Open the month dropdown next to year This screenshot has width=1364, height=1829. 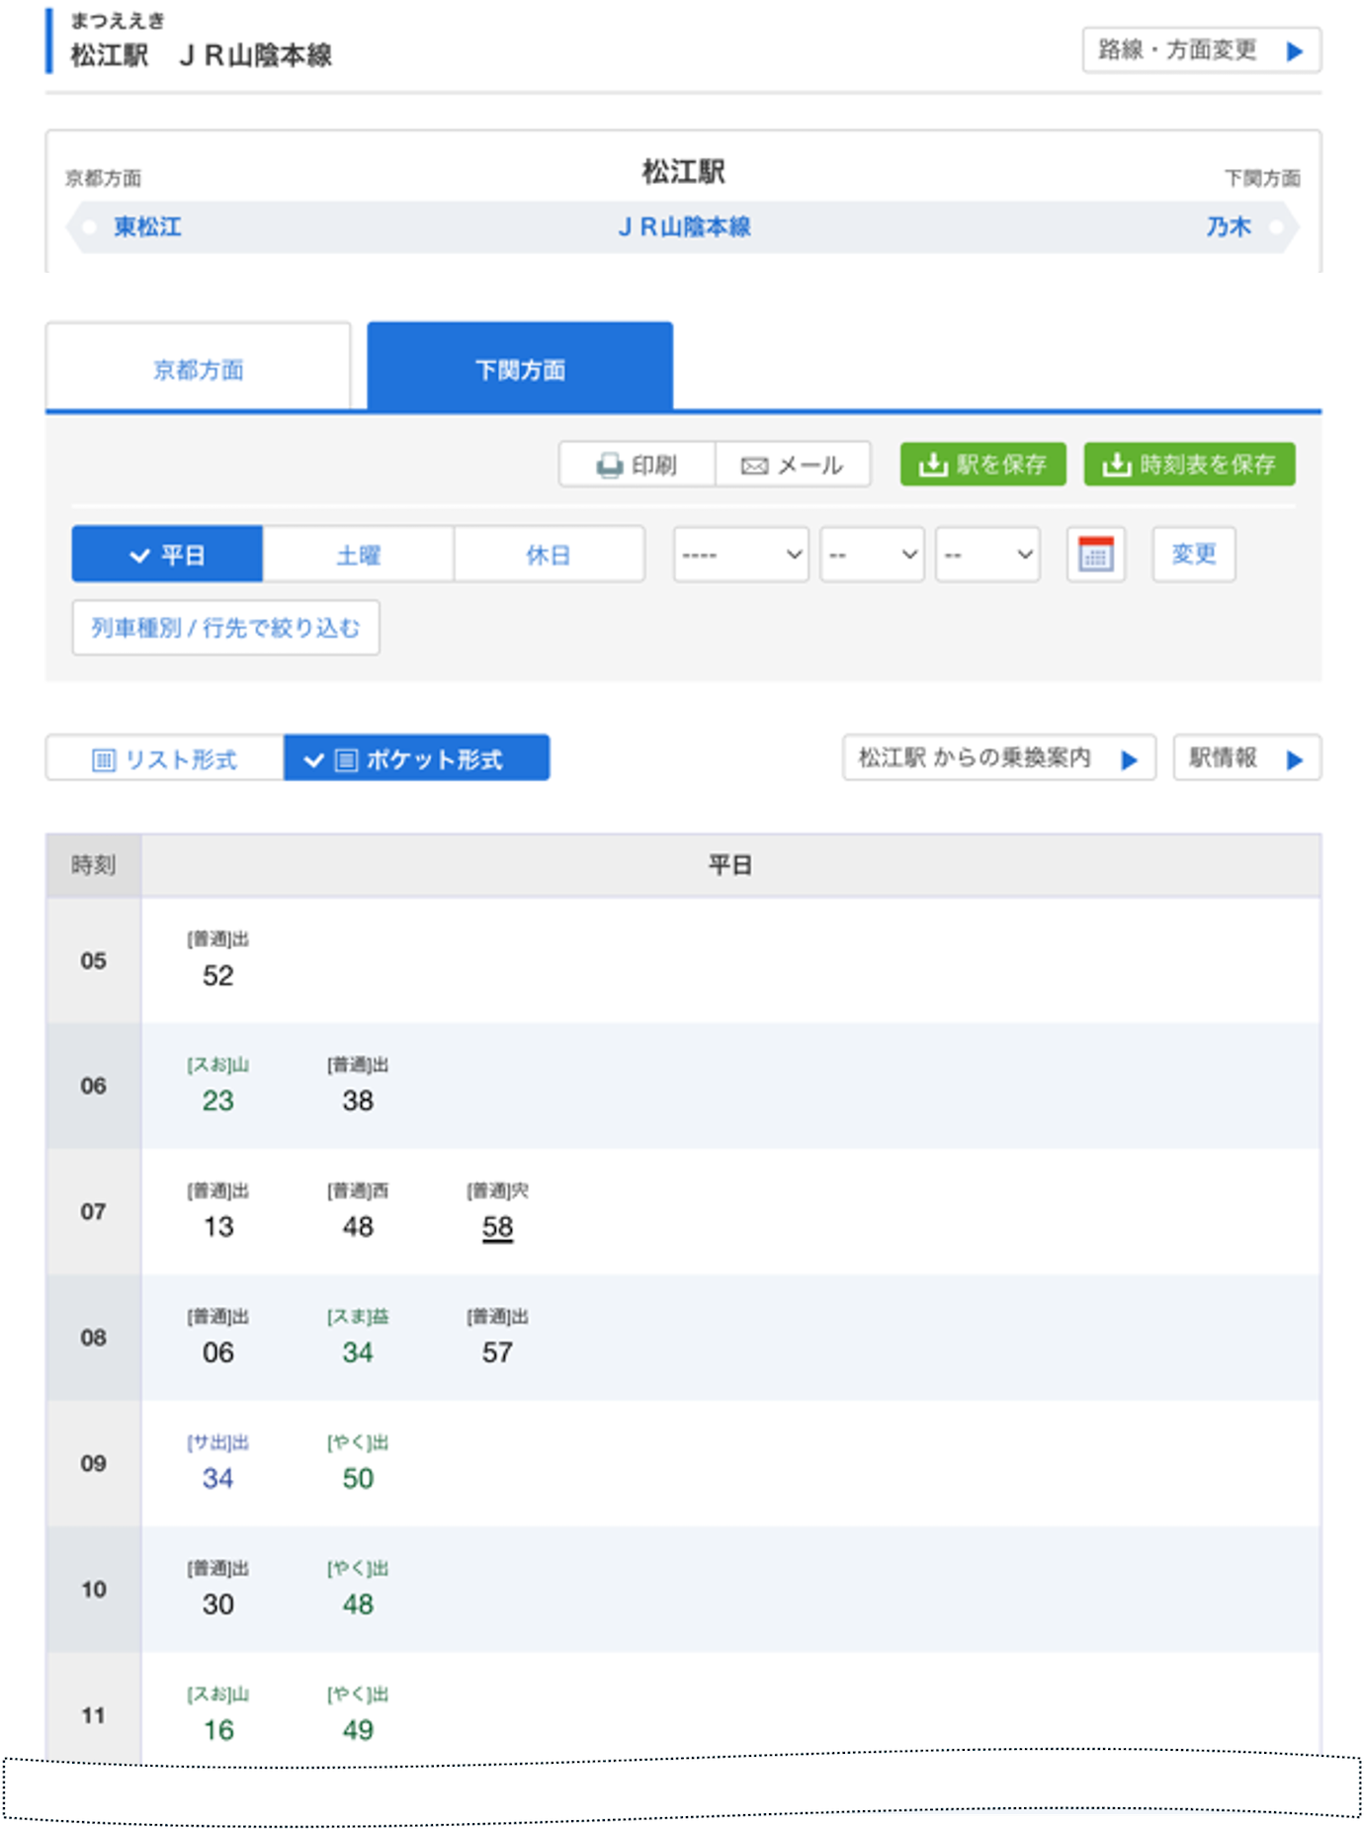(x=873, y=555)
